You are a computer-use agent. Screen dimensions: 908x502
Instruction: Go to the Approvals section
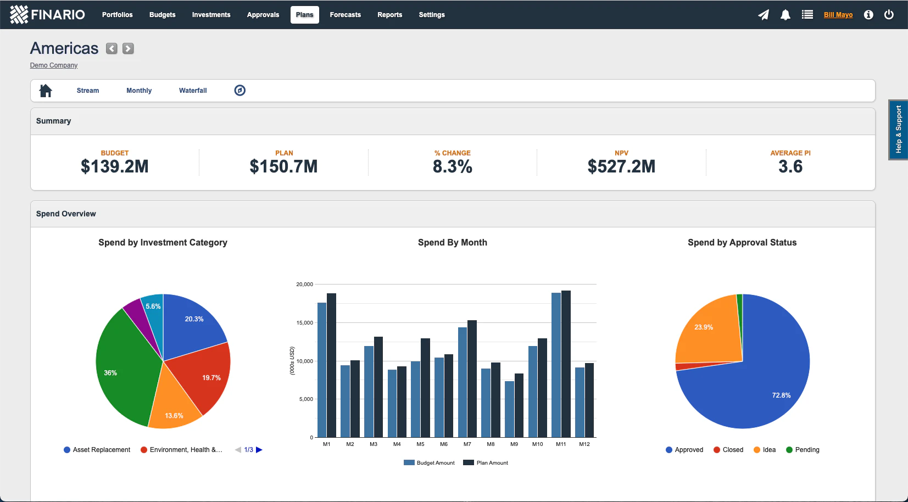pos(263,15)
